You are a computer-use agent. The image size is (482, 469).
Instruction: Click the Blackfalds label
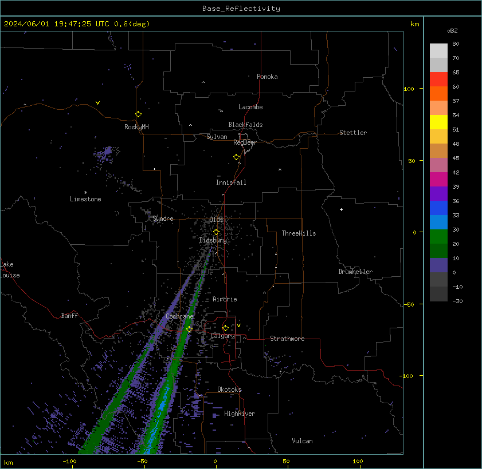245,125
